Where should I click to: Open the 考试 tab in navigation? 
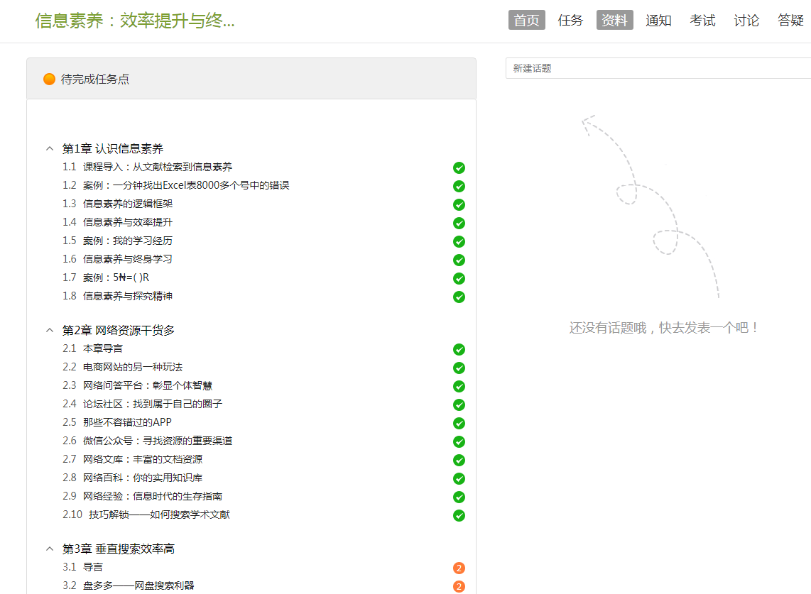702,21
